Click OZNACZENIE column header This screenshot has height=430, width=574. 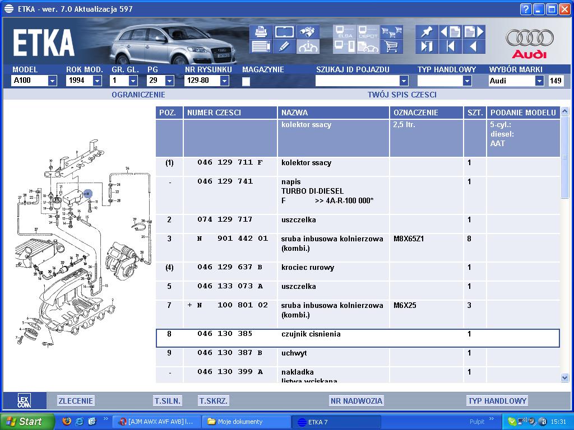point(427,113)
